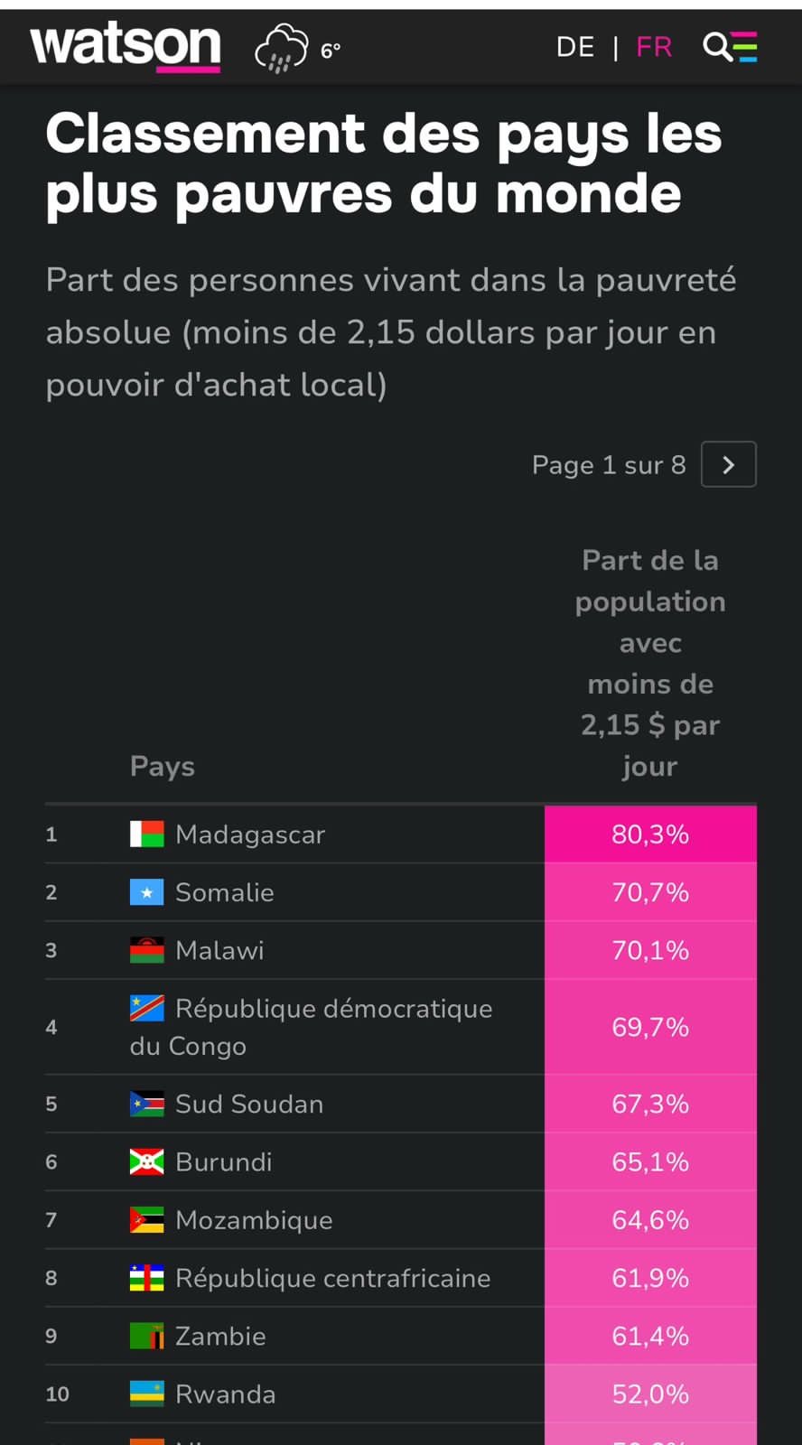Tap the 6° temperature reading
This screenshot has width=802, height=1445.
[331, 51]
